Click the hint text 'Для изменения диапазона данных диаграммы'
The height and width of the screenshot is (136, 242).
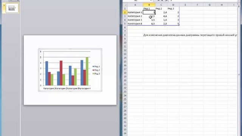tap(171, 35)
